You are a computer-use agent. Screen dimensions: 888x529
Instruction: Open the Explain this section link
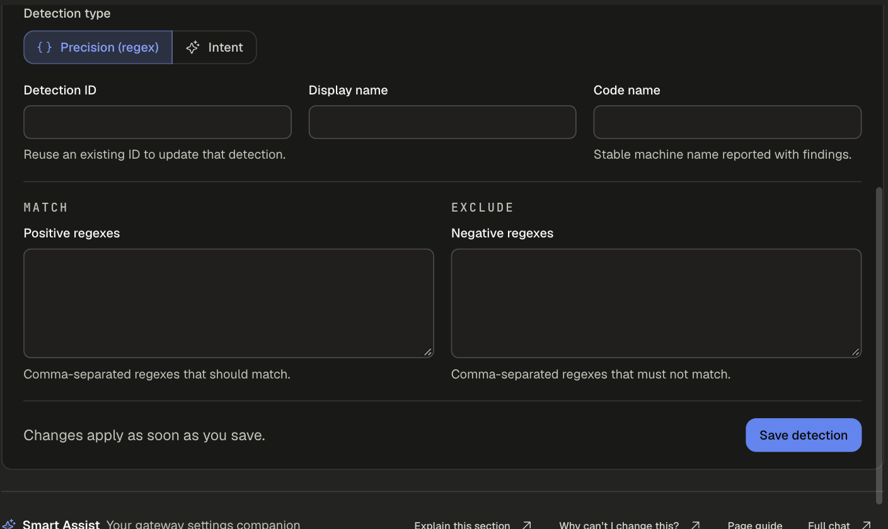pyautogui.click(x=473, y=525)
